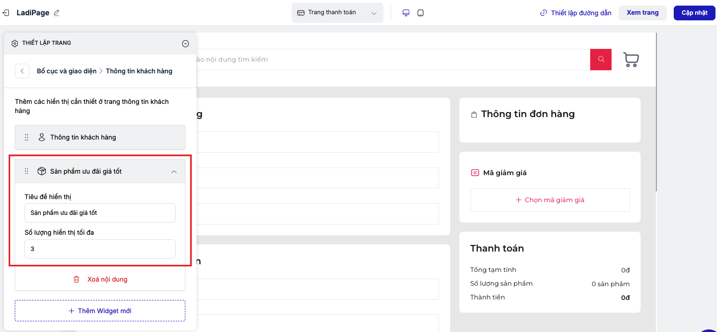The width and height of the screenshot is (717, 332).
Task: Edit the LadiPage name with pencil icon
Action: pyautogui.click(x=57, y=13)
